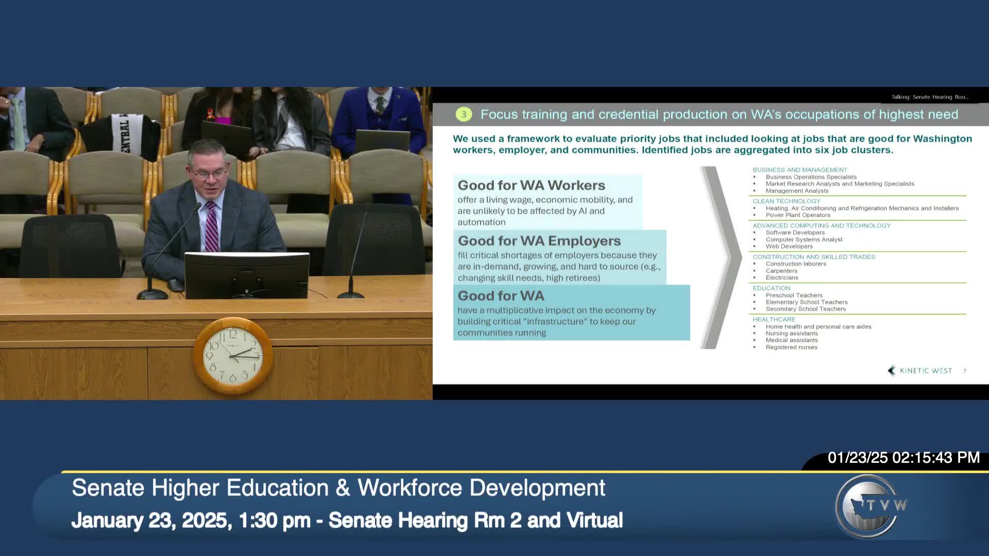Click the Healthcare cluster heading
Image resolution: width=989 pixels, height=556 pixels.
pos(774,320)
